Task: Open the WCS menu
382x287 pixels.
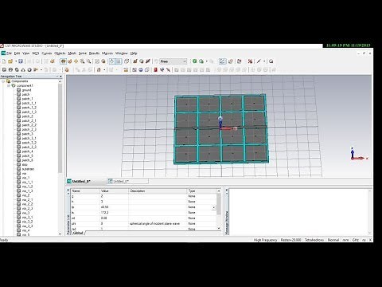Action: point(36,53)
